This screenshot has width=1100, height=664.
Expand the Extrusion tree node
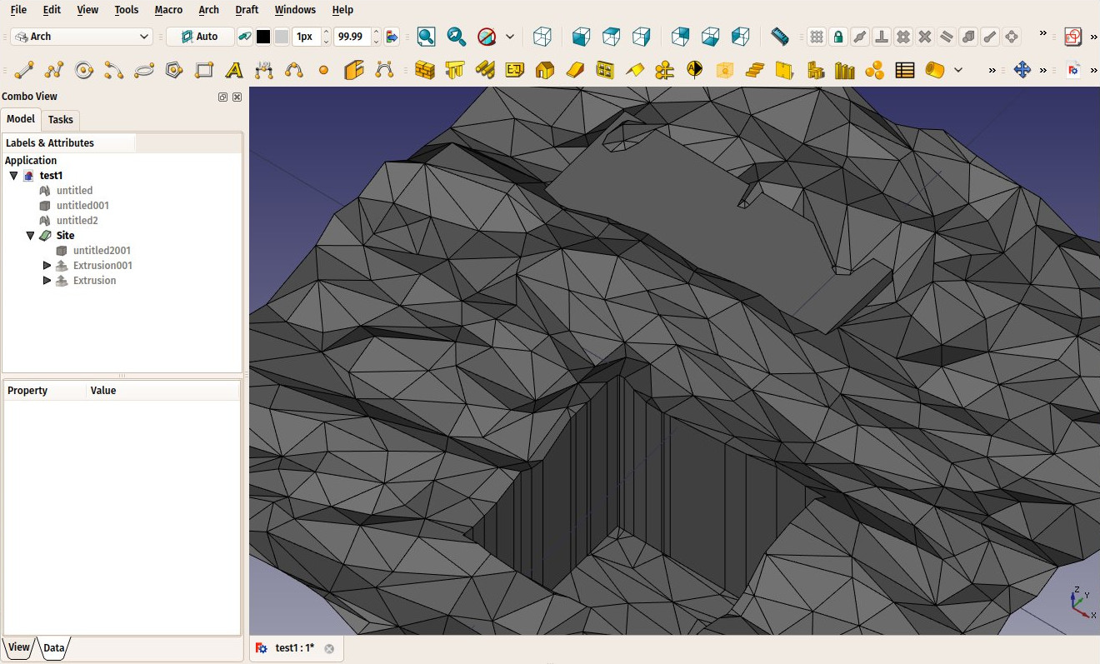point(47,281)
